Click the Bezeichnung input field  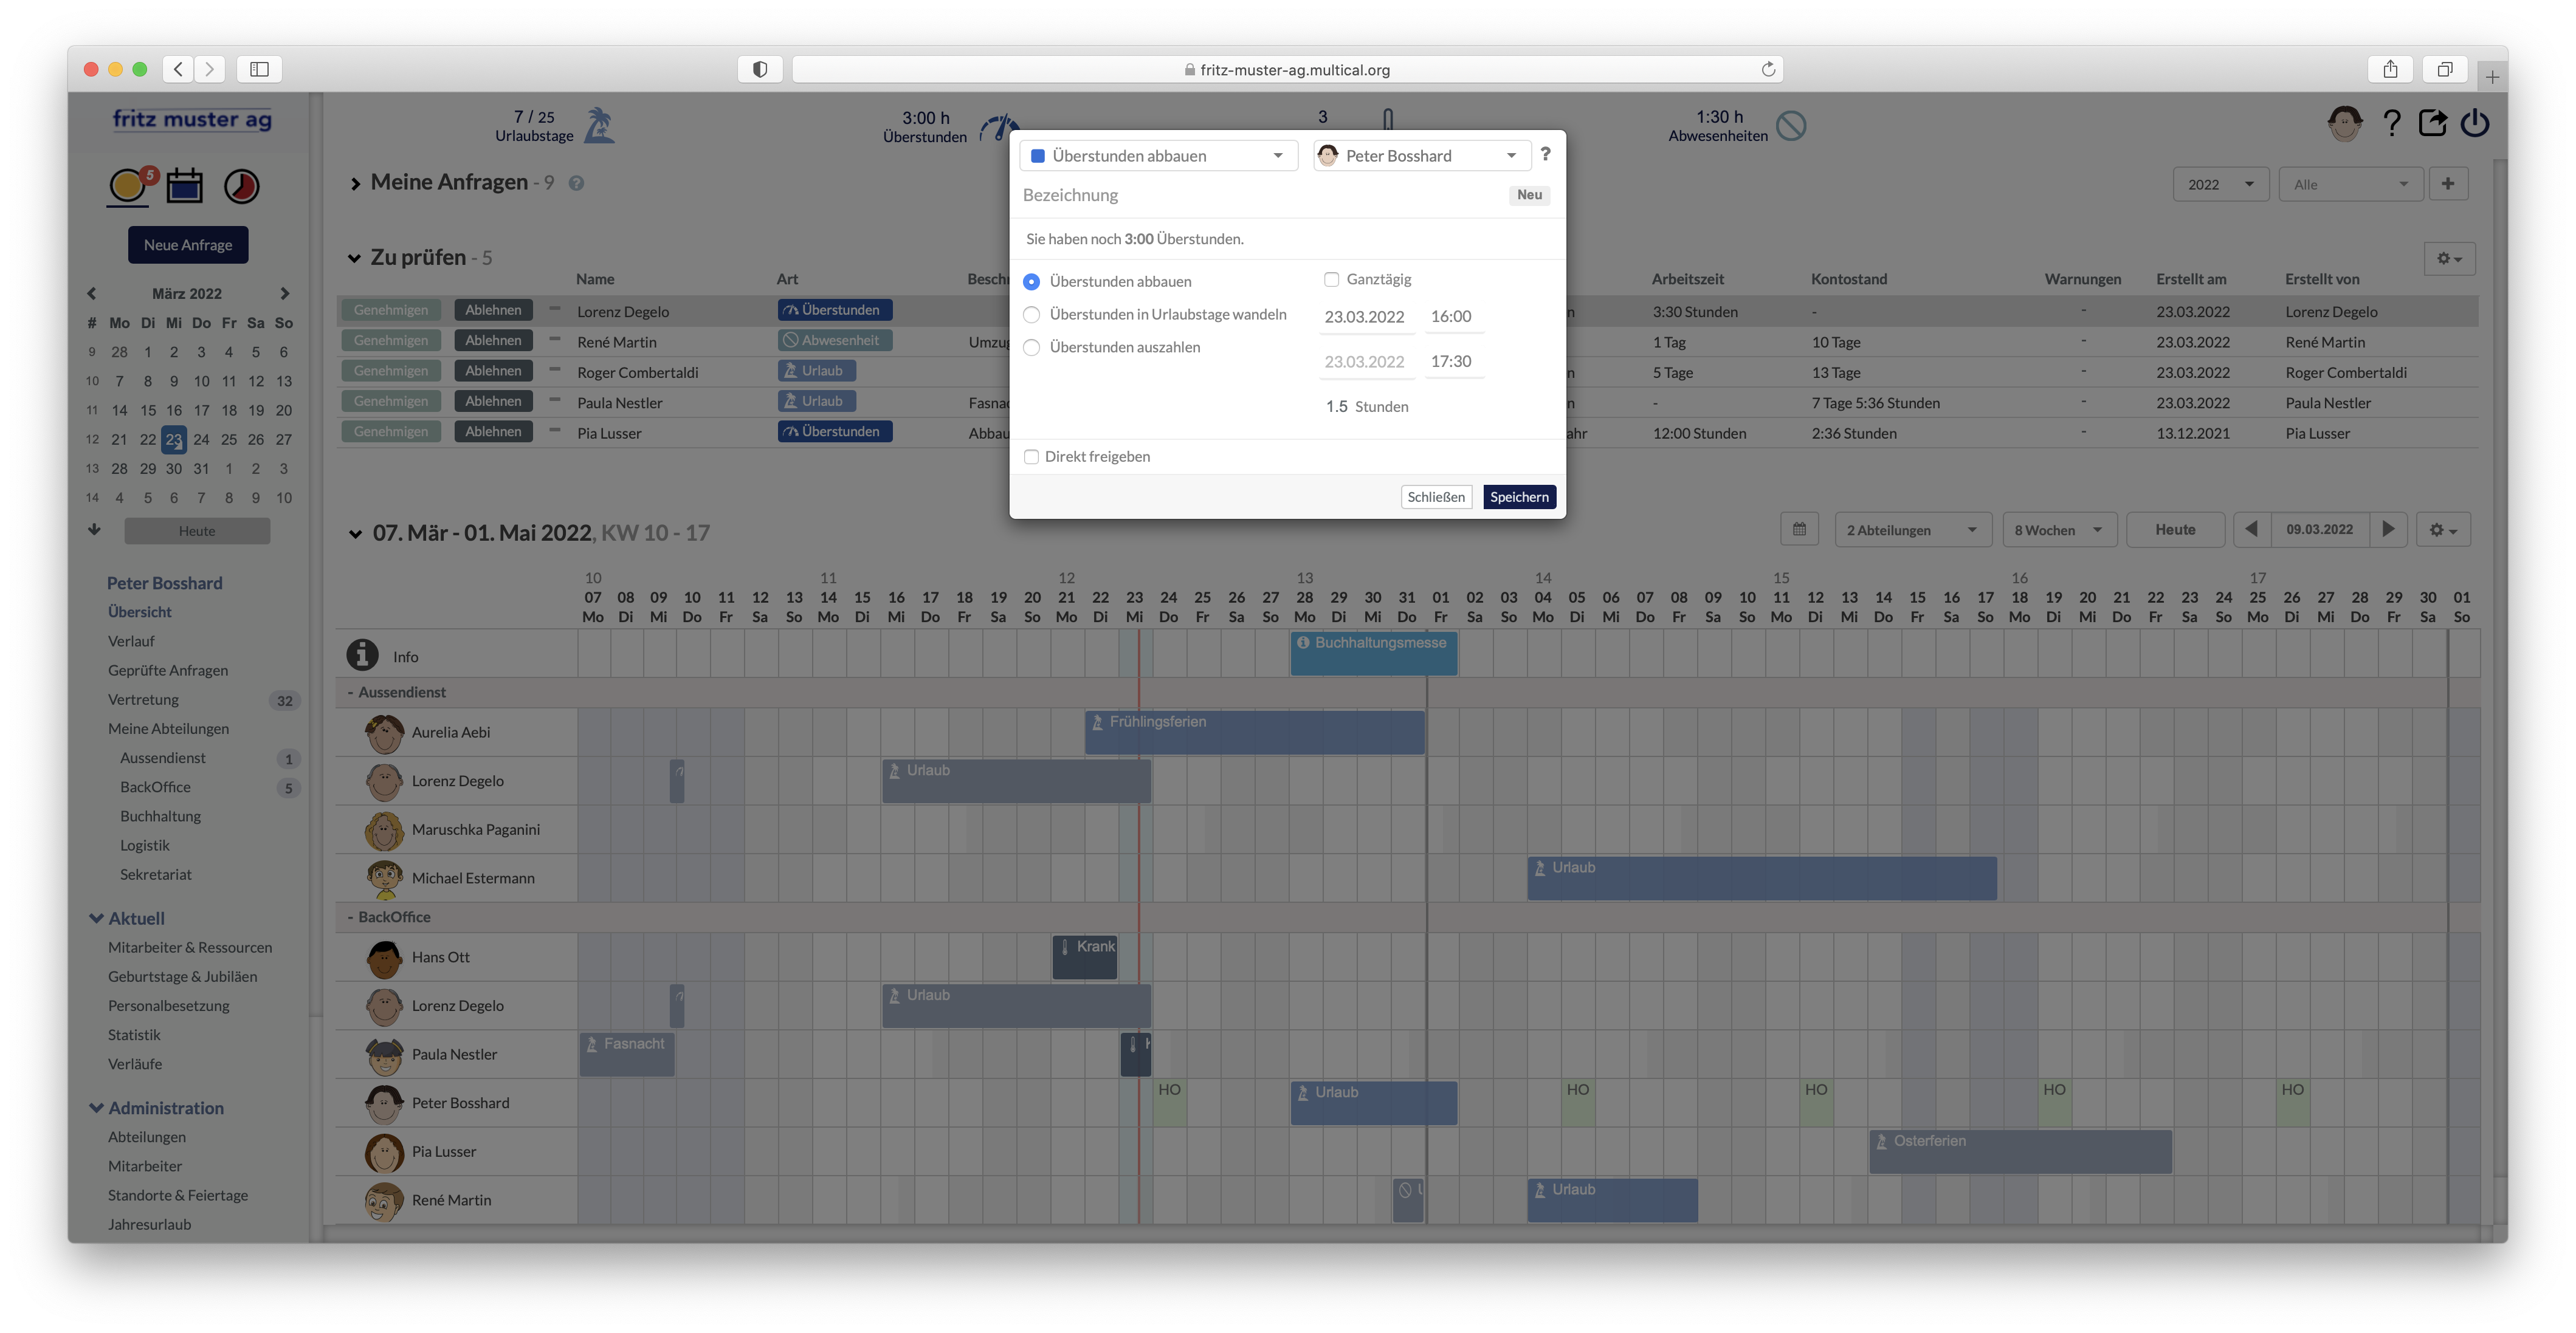point(1260,196)
